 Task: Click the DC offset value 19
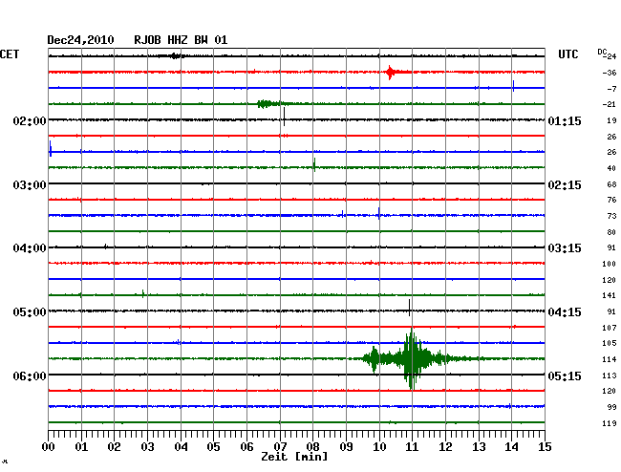tap(611, 120)
